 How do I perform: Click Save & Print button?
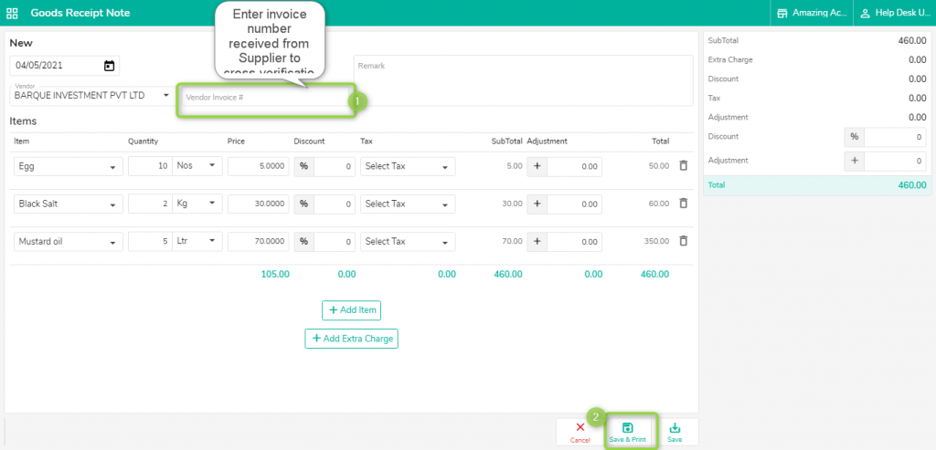(627, 432)
